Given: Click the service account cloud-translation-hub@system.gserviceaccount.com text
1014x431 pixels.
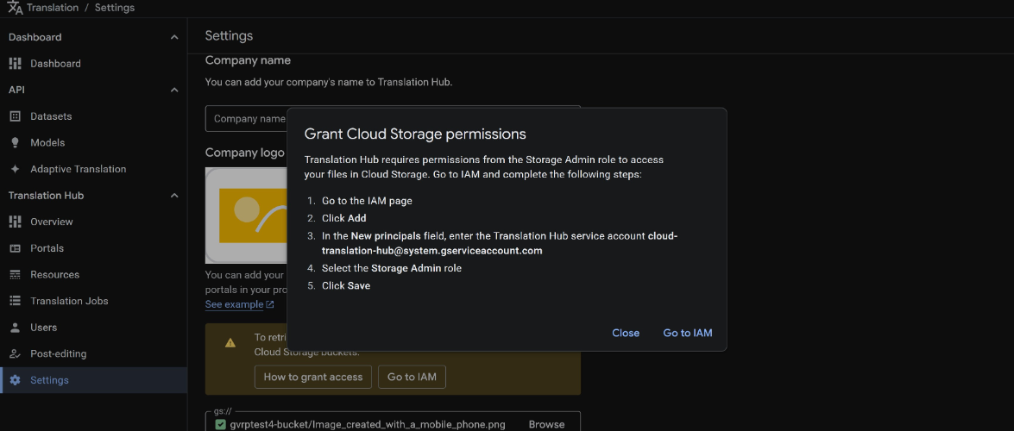Looking at the screenshot, I should point(500,243).
